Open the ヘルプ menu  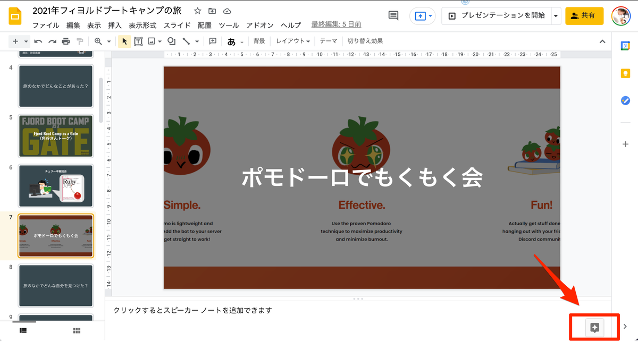point(291,25)
